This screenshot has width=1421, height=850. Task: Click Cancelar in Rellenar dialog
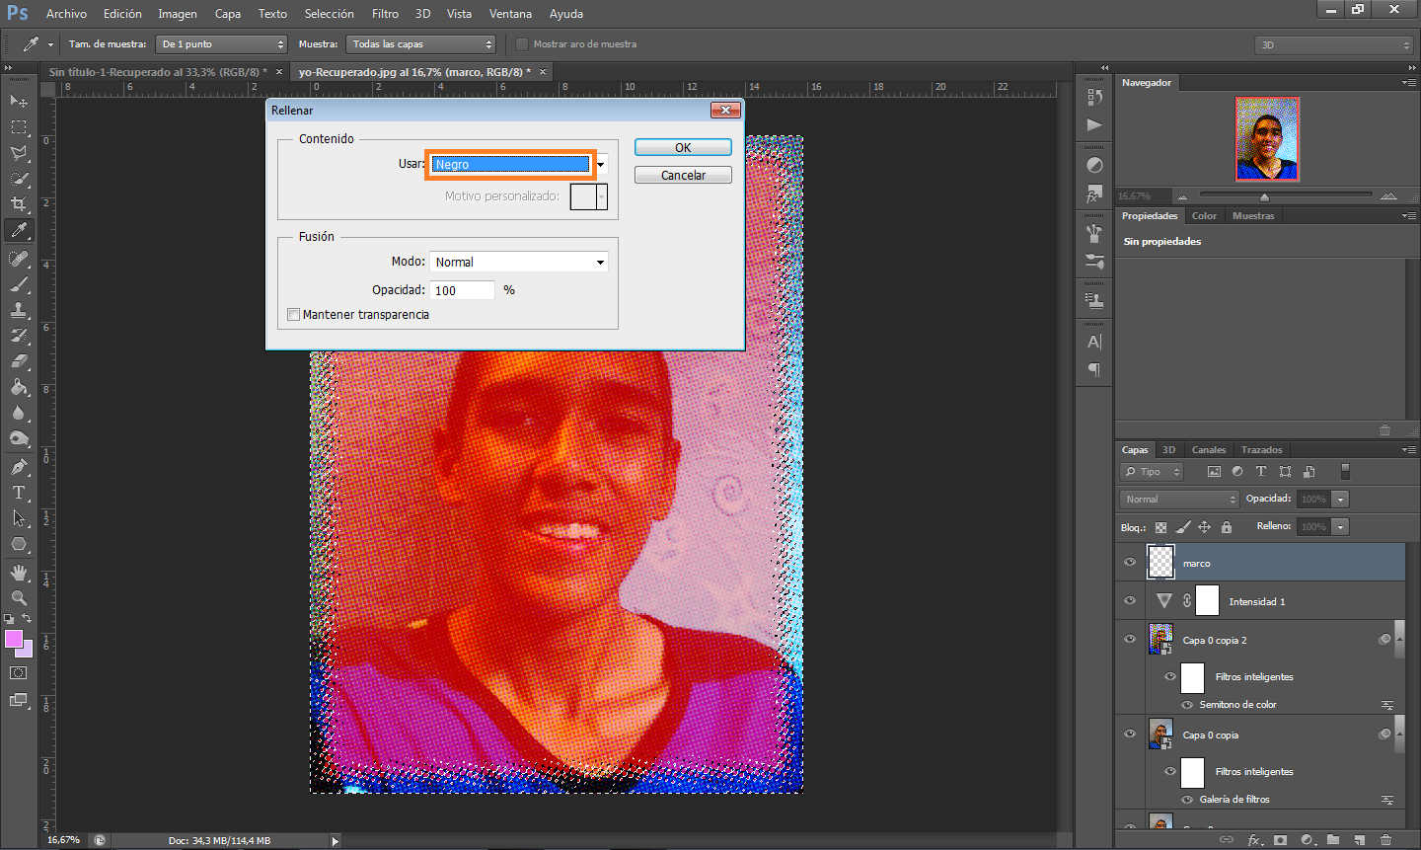[683, 175]
